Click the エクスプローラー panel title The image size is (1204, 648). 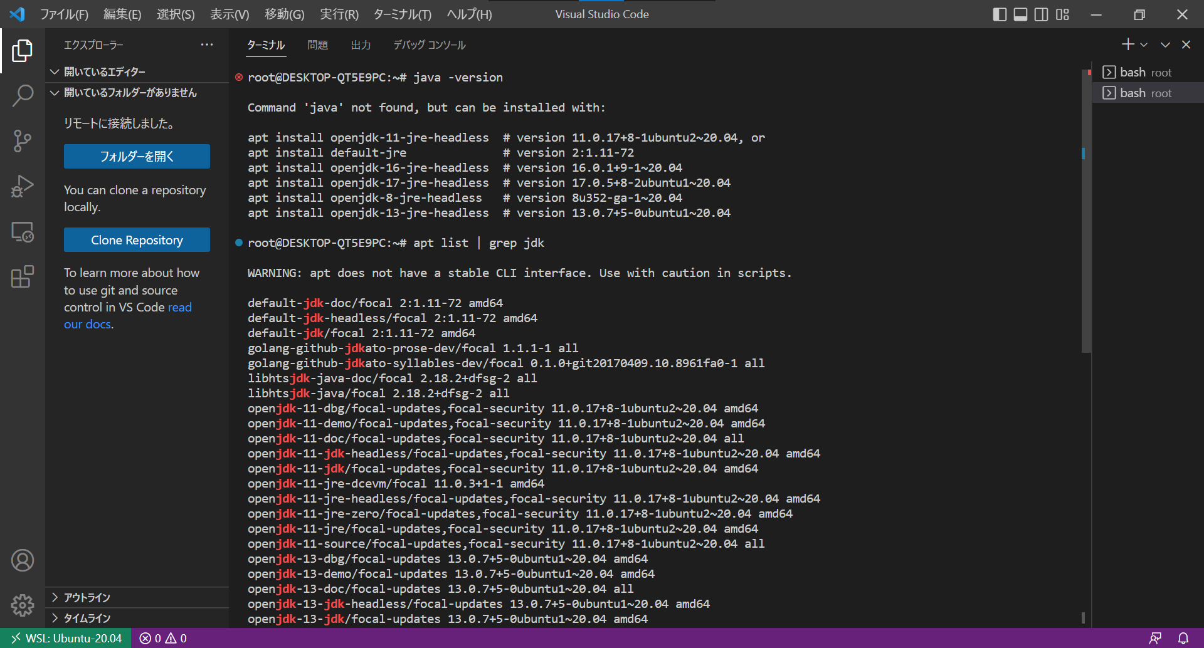(x=93, y=45)
